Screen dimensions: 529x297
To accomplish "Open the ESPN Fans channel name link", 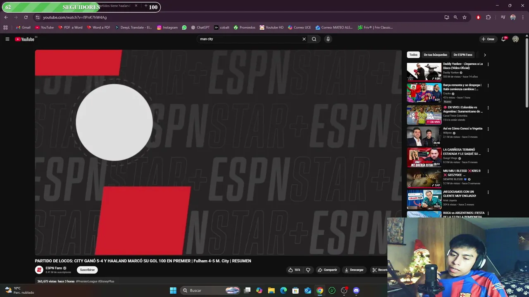I will pyautogui.click(x=54, y=268).
